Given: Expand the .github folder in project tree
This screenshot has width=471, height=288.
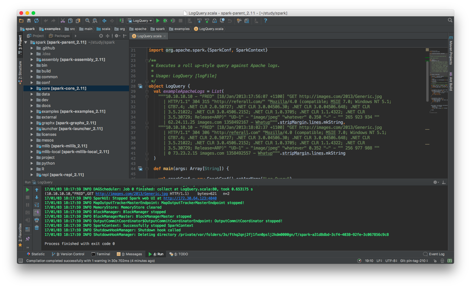Looking at the screenshot, I should (x=32, y=48).
